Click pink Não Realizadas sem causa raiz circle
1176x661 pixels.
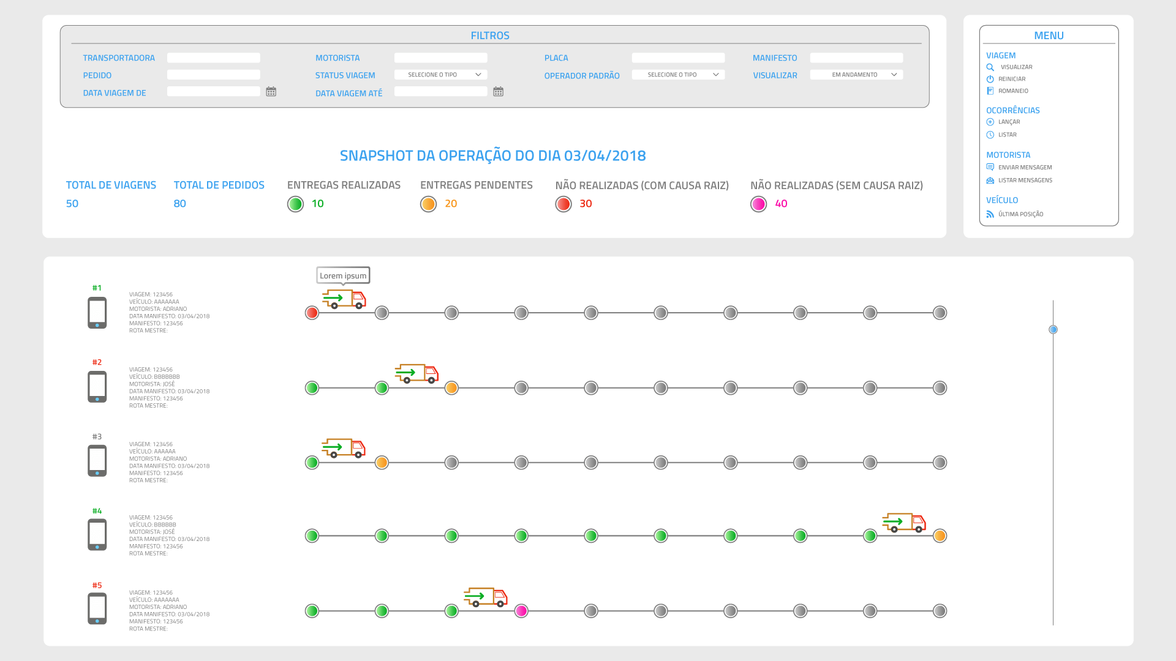pos(758,204)
